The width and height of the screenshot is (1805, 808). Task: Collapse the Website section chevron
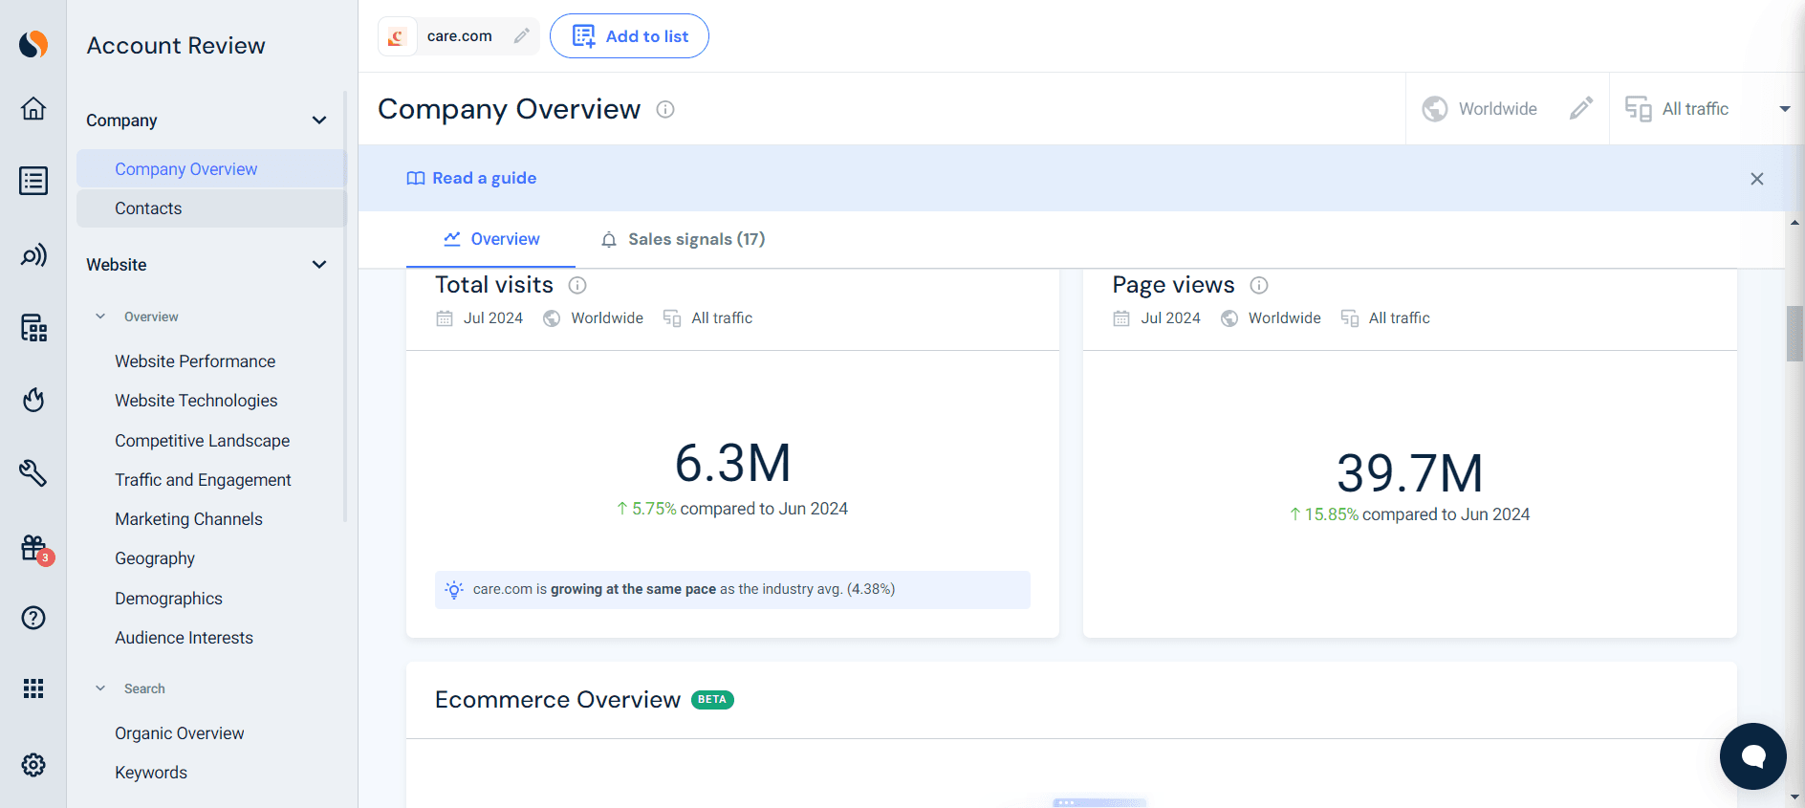pos(319,265)
